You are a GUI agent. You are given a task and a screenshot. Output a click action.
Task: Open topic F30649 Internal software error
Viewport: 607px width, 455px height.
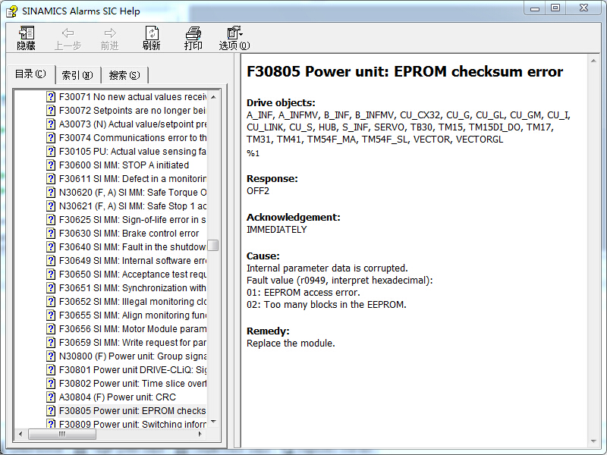click(132, 260)
